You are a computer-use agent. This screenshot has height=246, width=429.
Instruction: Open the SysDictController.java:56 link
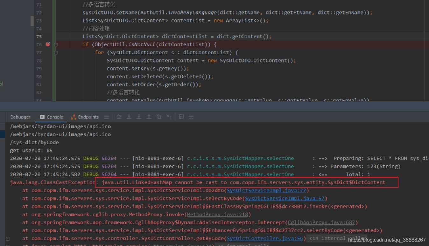pos(264,238)
